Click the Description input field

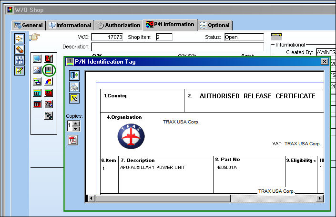tap(178, 47)
